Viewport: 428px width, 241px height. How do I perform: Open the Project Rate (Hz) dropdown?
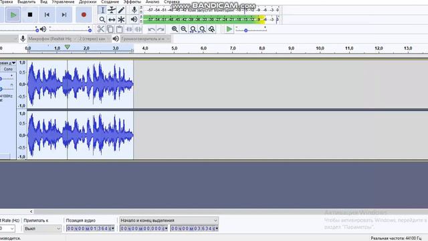click(x=7, y=228)
